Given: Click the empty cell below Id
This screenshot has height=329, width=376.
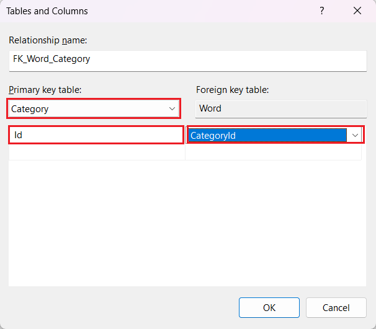Looking at the screenshot, I should [97, 152].
